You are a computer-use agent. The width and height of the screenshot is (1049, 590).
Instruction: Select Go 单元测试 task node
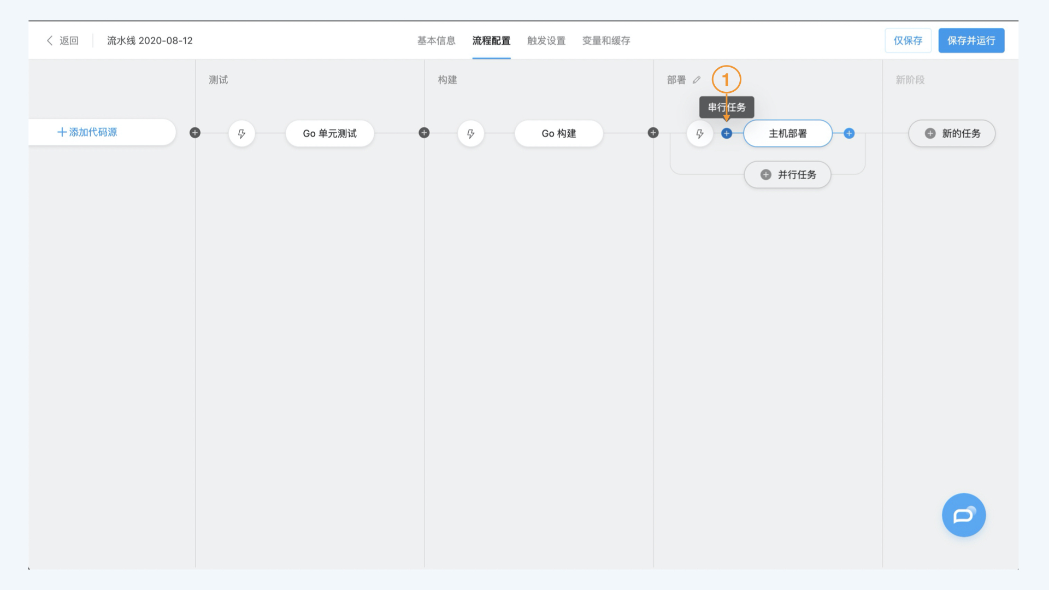coord(329,134)
